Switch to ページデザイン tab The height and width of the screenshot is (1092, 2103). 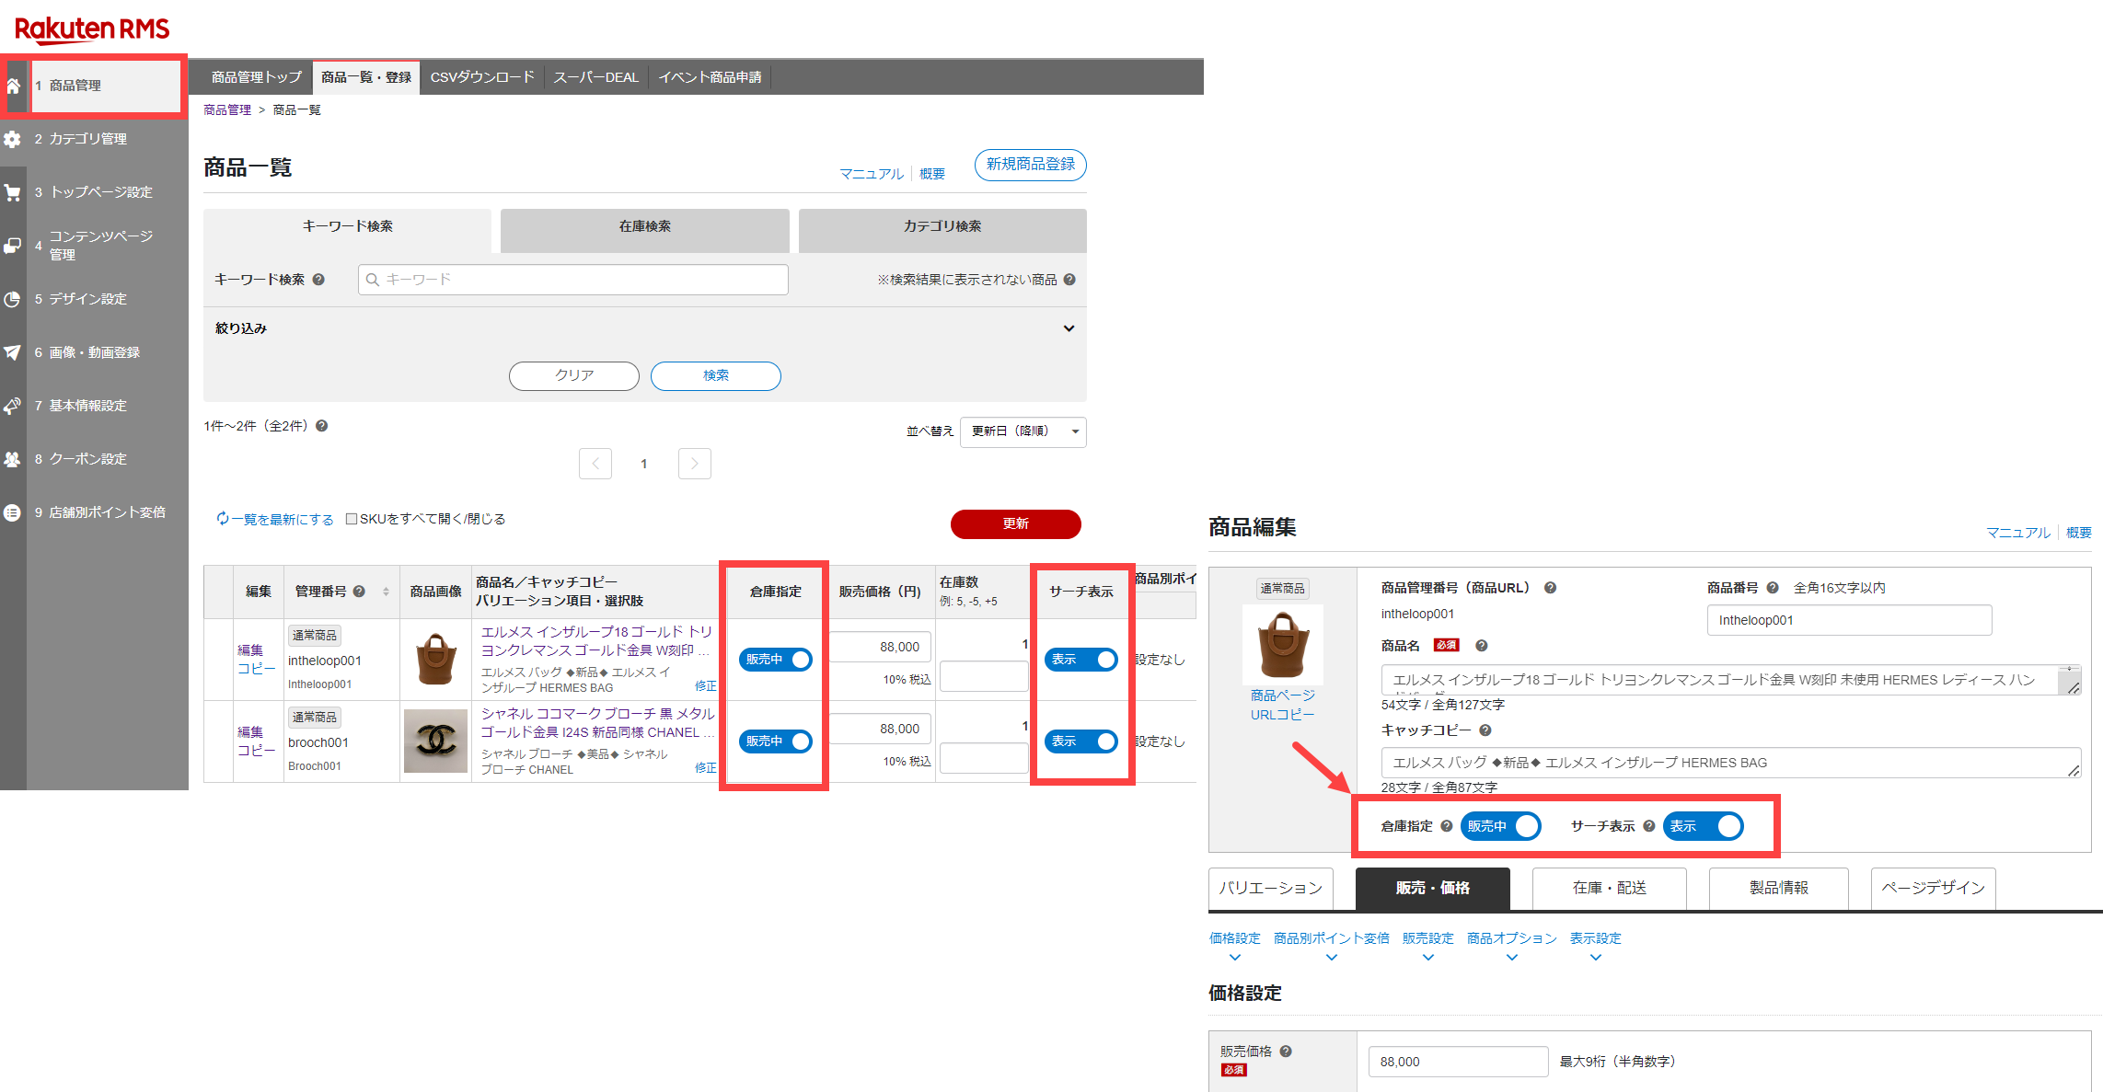(x=1934, y=889)
